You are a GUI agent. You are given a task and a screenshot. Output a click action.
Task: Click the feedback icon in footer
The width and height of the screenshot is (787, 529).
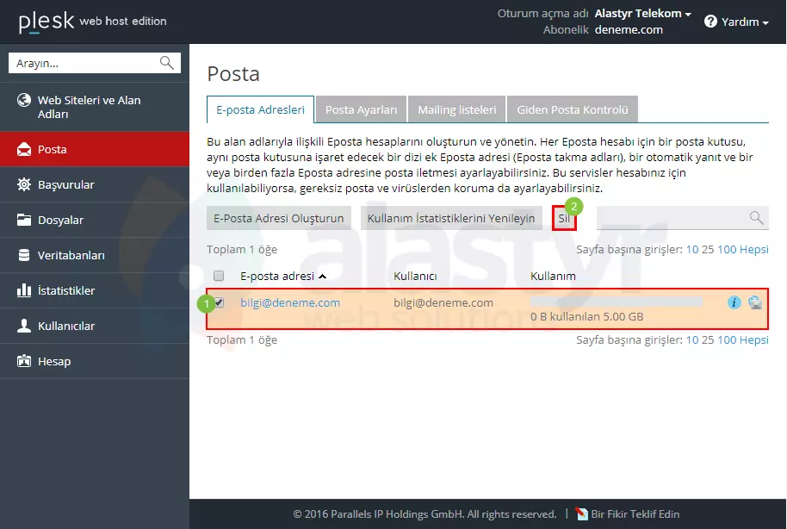point(581,514)
